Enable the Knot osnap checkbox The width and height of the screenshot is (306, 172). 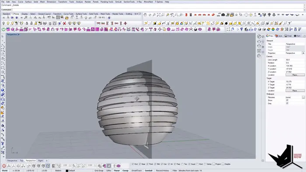click(198, 164)
